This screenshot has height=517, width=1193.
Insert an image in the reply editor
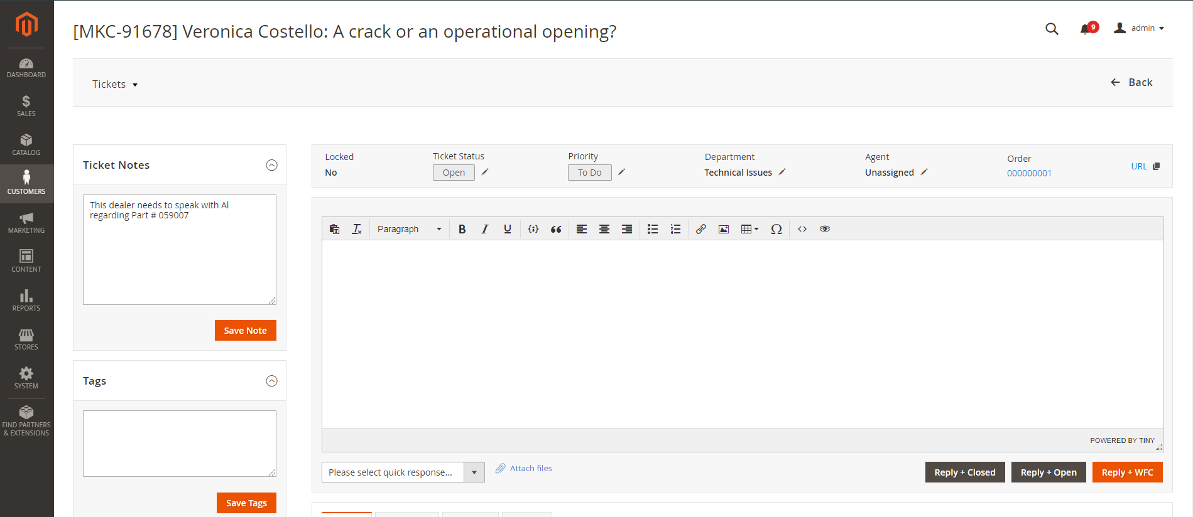click(x=724, y=229)
